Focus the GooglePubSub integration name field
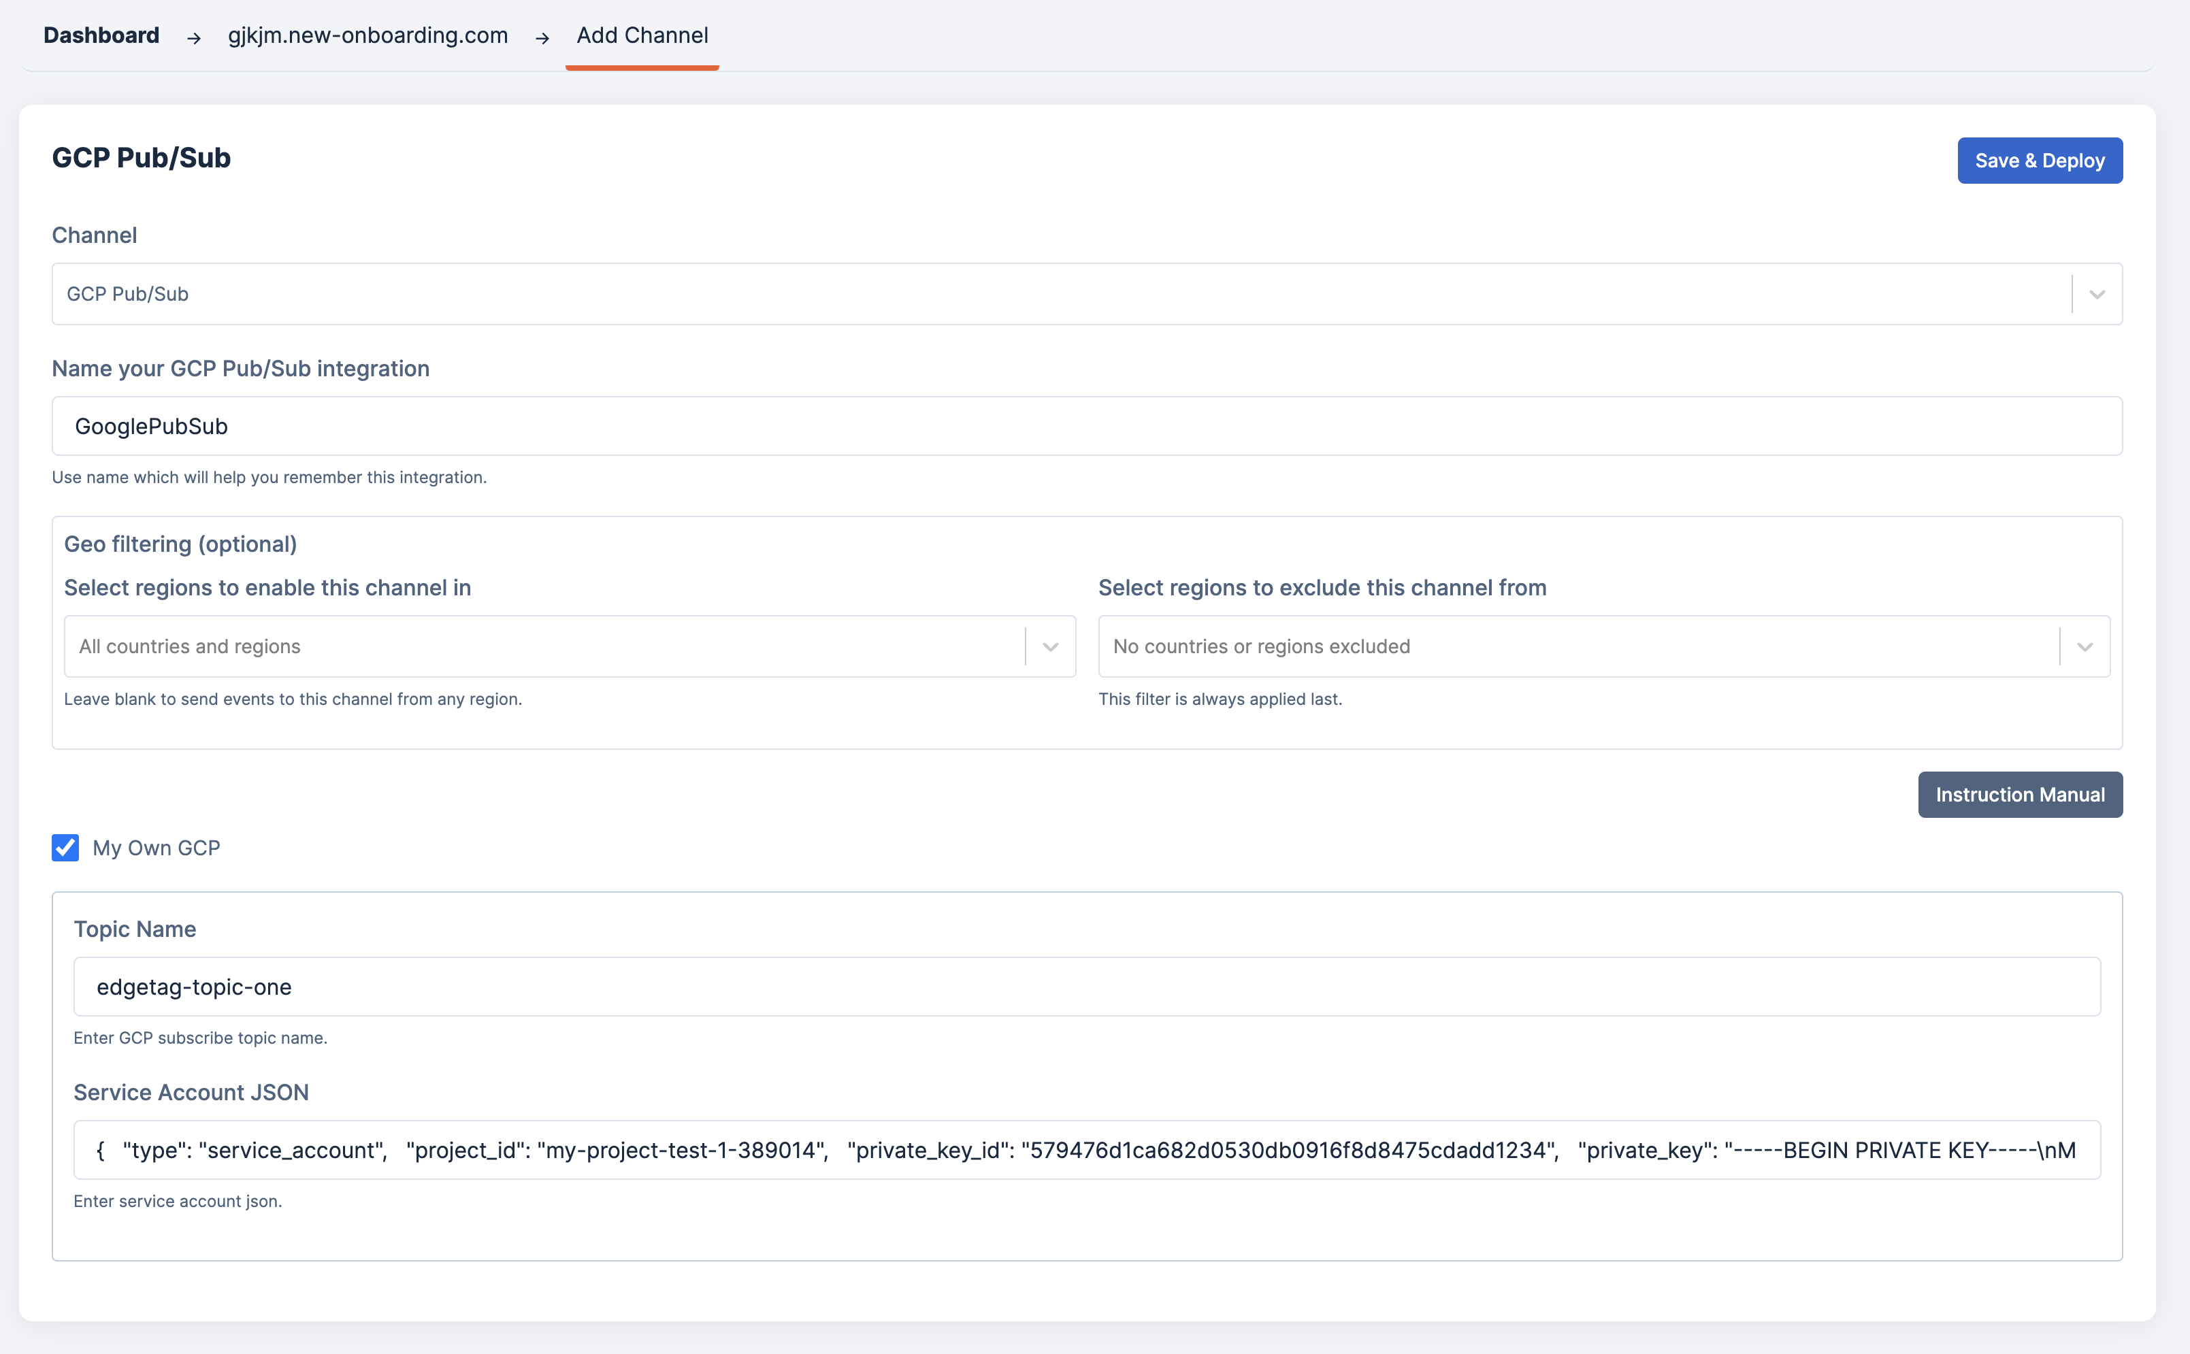This screenshot has height=1354, width=2190. [x=1085, y=426]
